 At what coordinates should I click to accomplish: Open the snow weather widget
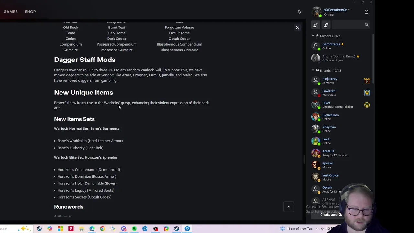click(x=296, y=229)
